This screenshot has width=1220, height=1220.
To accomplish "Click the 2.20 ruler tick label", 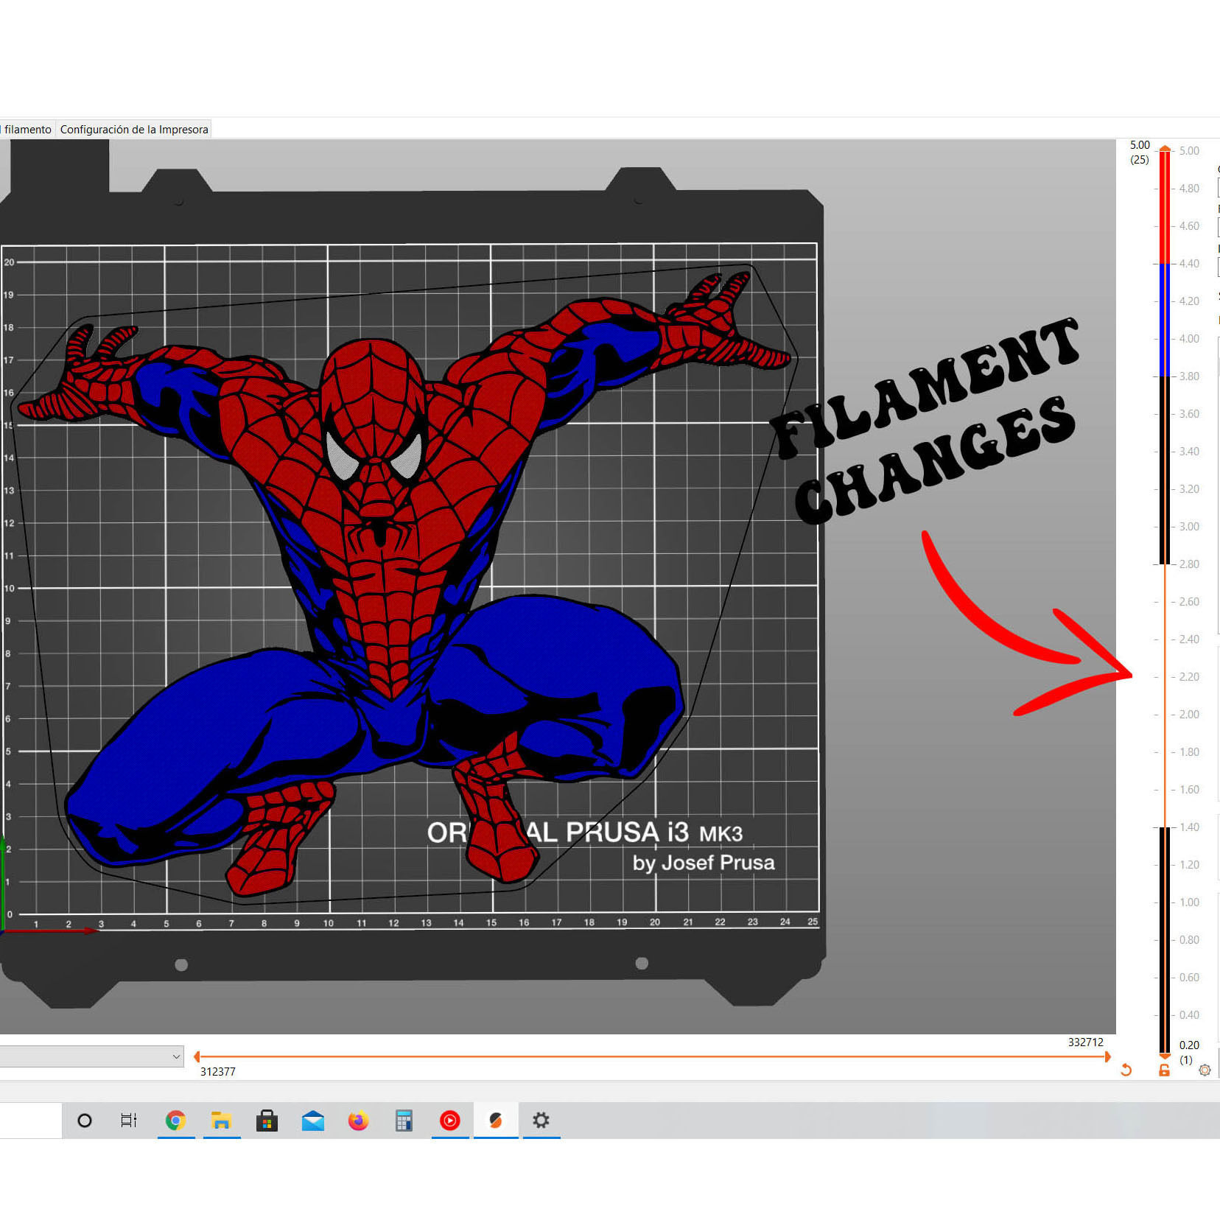I will point(1189,676).
